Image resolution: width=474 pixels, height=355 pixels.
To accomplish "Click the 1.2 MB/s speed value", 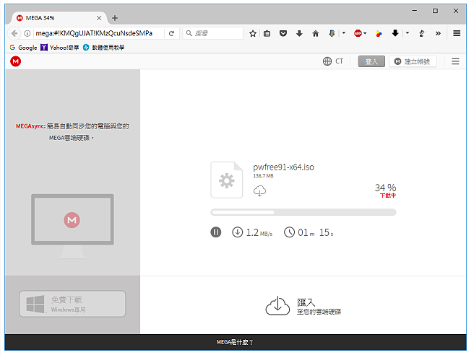I will (259, 232).
